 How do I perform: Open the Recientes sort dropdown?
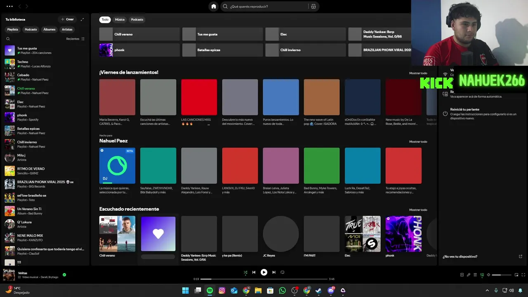(75, 39)
